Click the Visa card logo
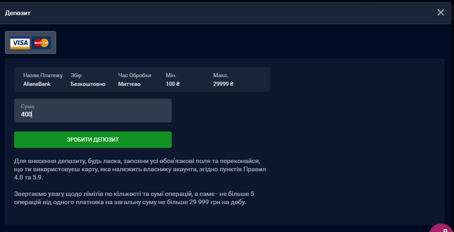The width and height of the screenshot is (454, 232). point(20,43)
